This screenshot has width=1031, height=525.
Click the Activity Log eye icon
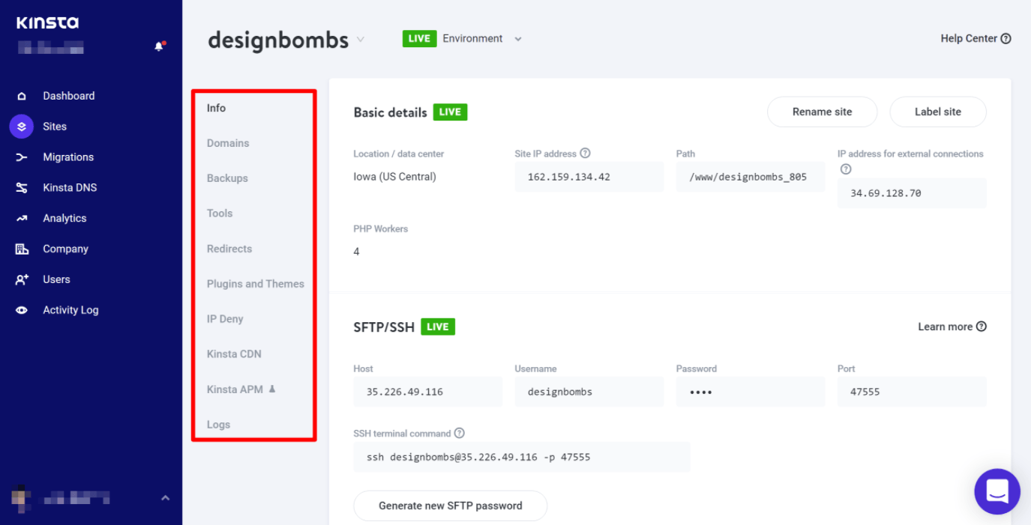point(22,310)
